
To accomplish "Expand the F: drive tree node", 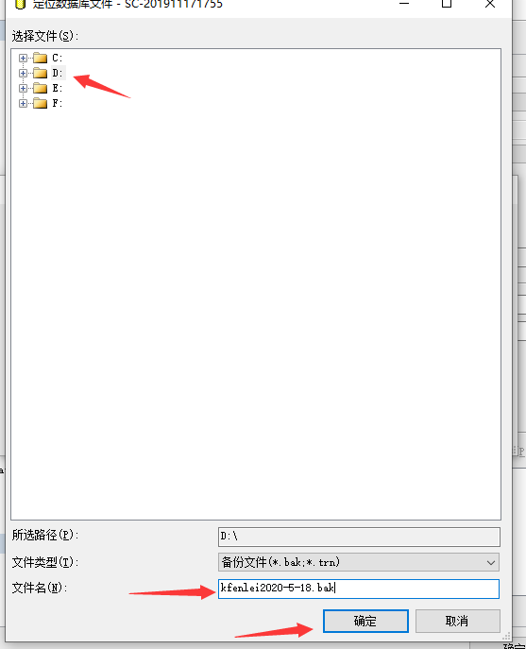I will click(24, 104).
